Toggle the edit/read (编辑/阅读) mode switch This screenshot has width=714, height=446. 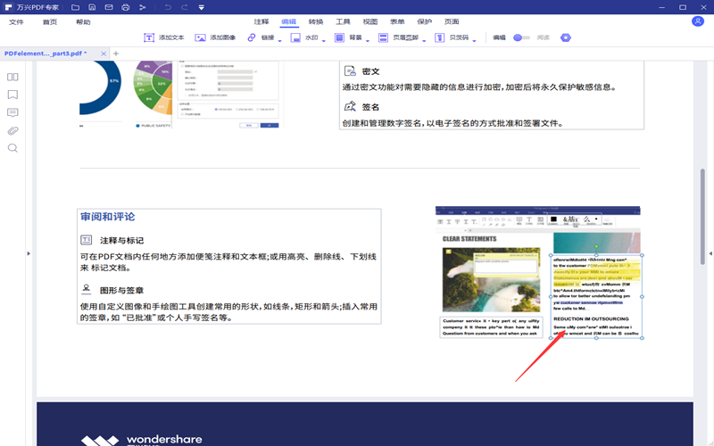[x=520, y=38]
